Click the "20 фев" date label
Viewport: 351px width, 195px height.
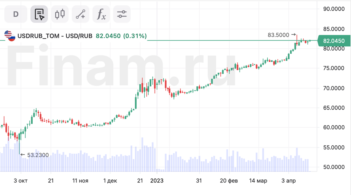click(229, 181)
